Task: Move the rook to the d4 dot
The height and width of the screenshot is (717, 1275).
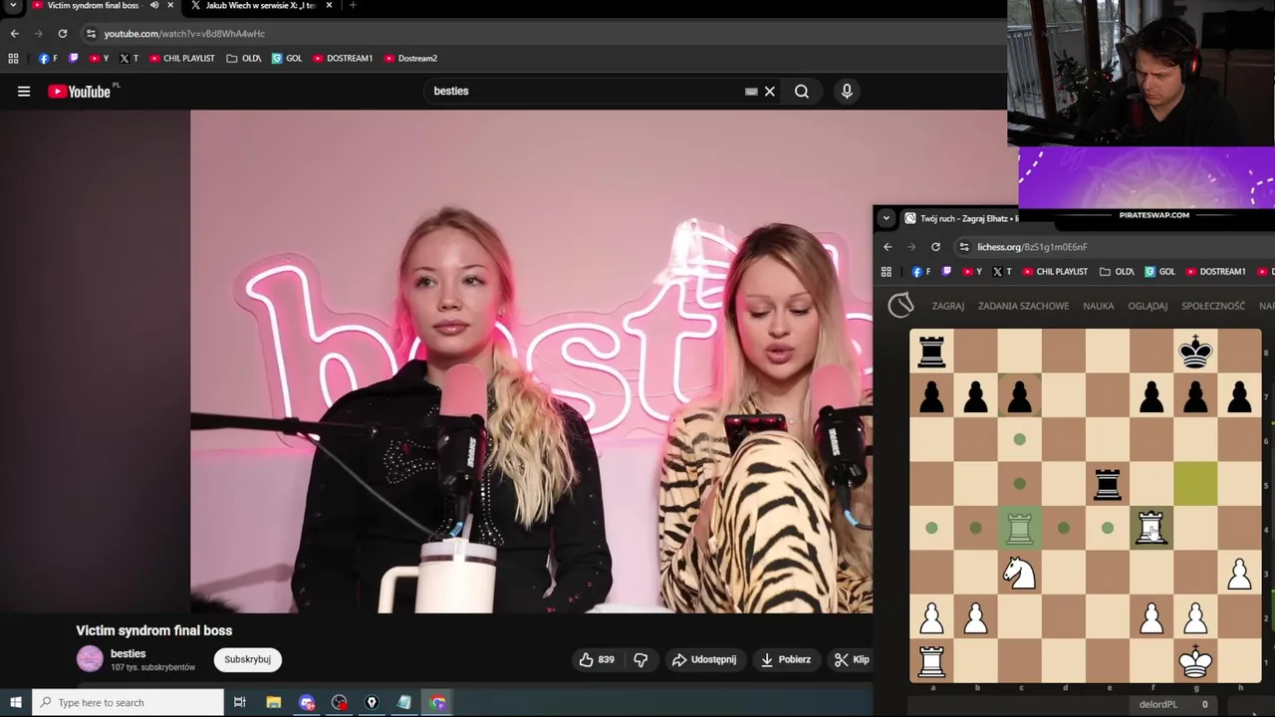Action: point(1063,528)
